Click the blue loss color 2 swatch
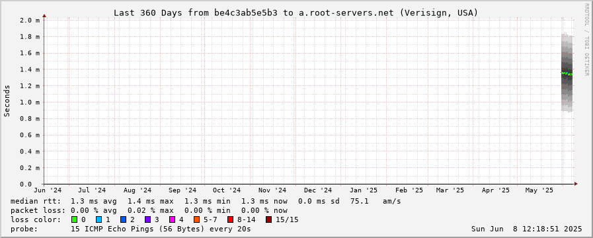This screenshot has width=593, height=238. [x=123, y=219]
